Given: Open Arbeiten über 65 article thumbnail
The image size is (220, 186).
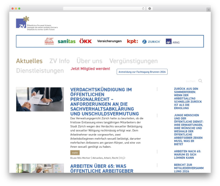Looking at the screenshot, I should (40, 168).
